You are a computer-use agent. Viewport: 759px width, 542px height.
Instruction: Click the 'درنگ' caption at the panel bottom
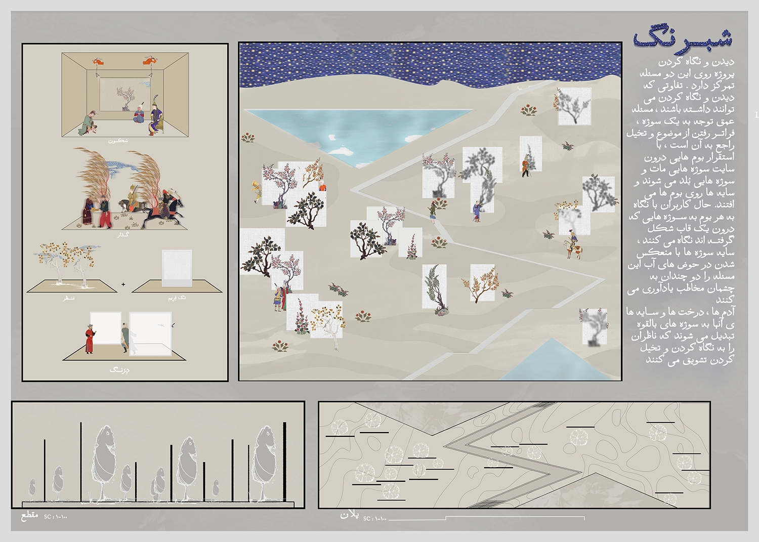[x=119, y=370]
